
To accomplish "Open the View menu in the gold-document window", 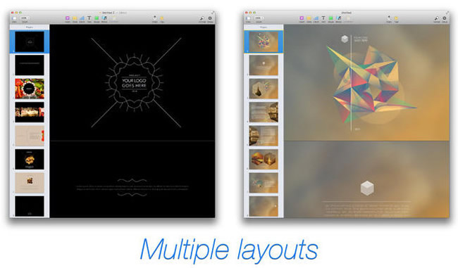I will (x=248, y=19).
